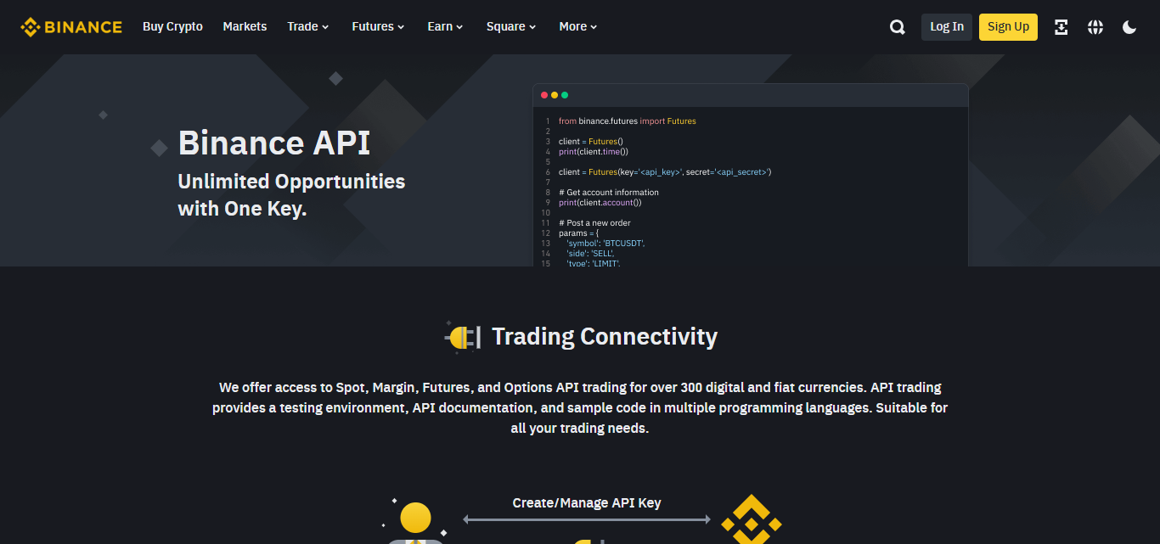This screenshot has width=1160, height=544.
Task: Click code line 'from binance.futures import Futures'
Action: click(x=628, y=121)
